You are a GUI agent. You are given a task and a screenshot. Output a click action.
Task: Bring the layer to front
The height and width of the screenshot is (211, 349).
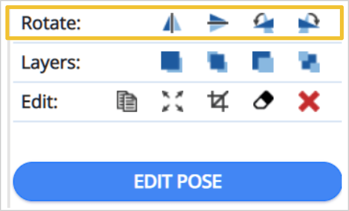pyautogui.click(x=171, y=62)
